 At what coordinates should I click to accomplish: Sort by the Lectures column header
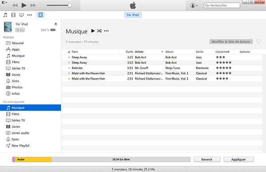tap(245, 52)
